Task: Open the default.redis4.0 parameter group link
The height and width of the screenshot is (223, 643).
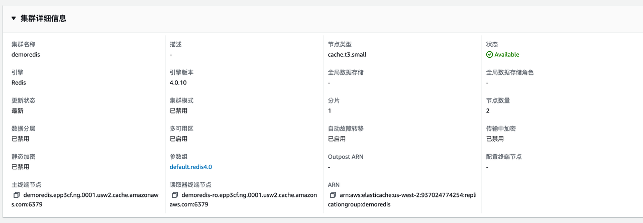Action: (194, 167)
